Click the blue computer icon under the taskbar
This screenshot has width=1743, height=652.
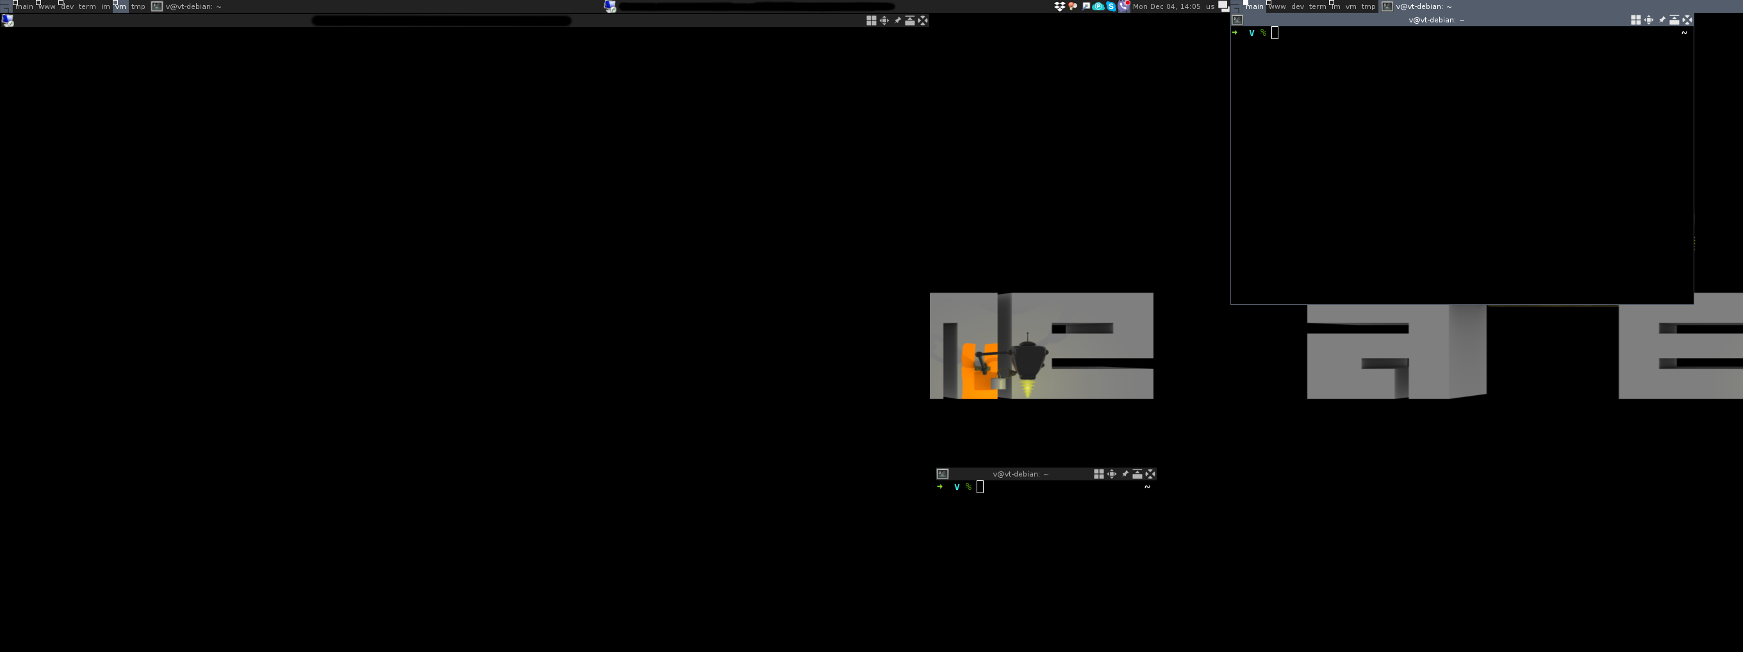click(x=8, y=20)
